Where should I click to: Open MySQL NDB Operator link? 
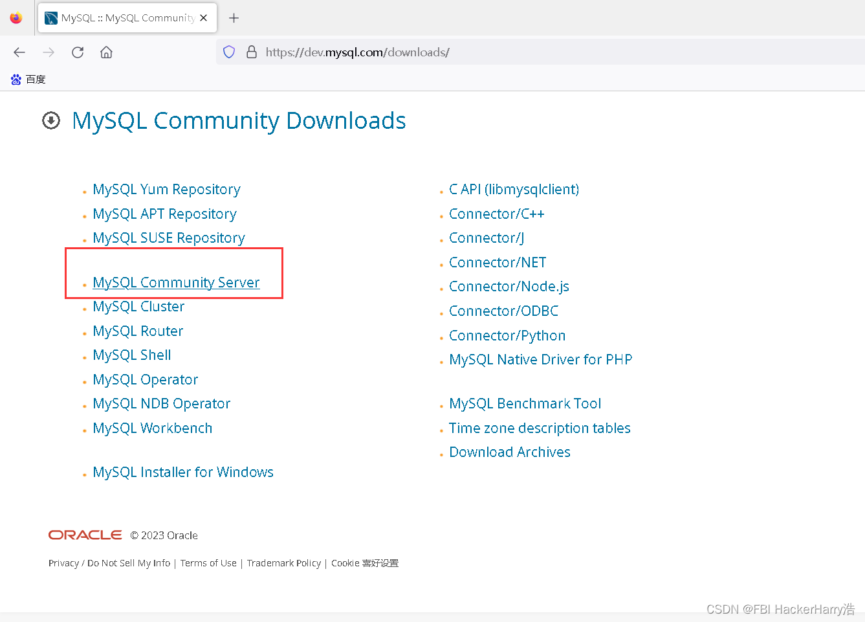point(162,404)
